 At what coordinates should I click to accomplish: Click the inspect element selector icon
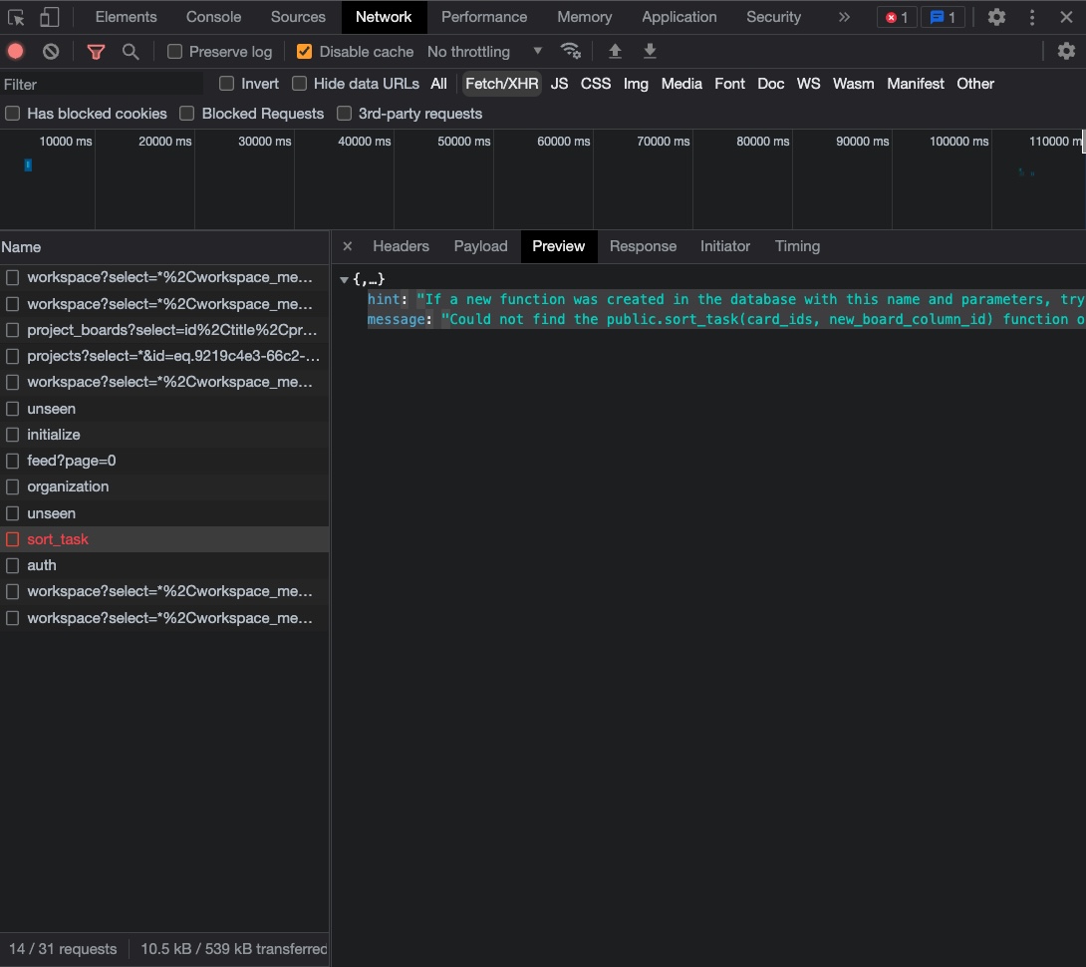coord(16,17)
